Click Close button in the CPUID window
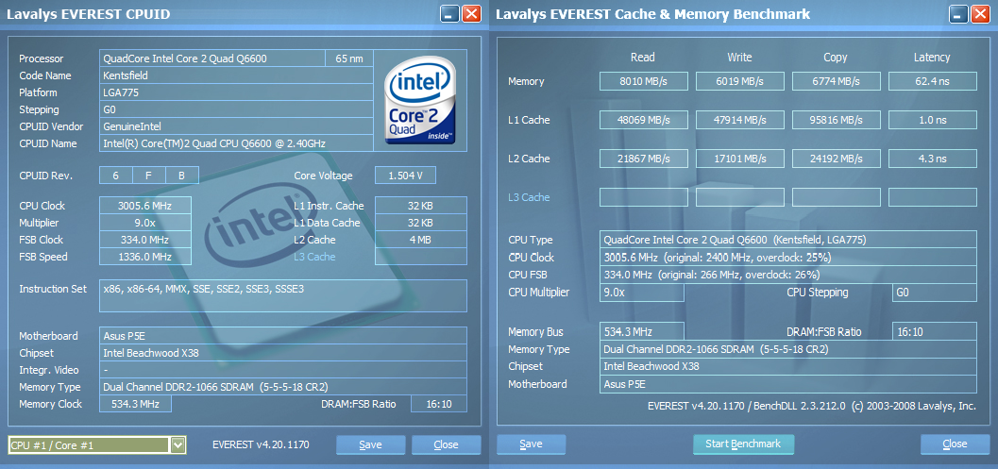Image resolution: width=998 pixels, height=469 pixels. tap(447, 444)
